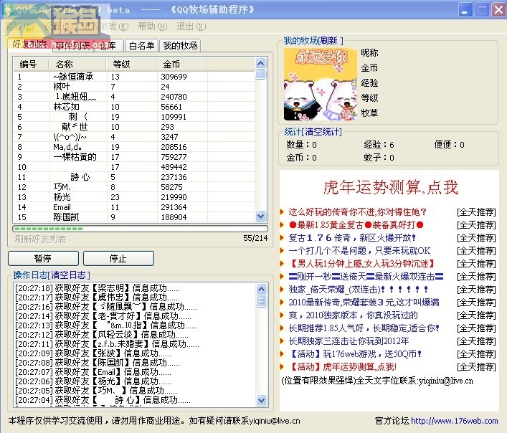The image size is (507, 433).
Task: Minimize the QQ牧场辅助程序 window
Action: point(465,10)
